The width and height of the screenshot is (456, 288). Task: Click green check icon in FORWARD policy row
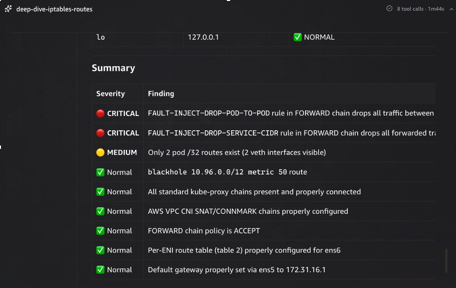click(100, 231)
